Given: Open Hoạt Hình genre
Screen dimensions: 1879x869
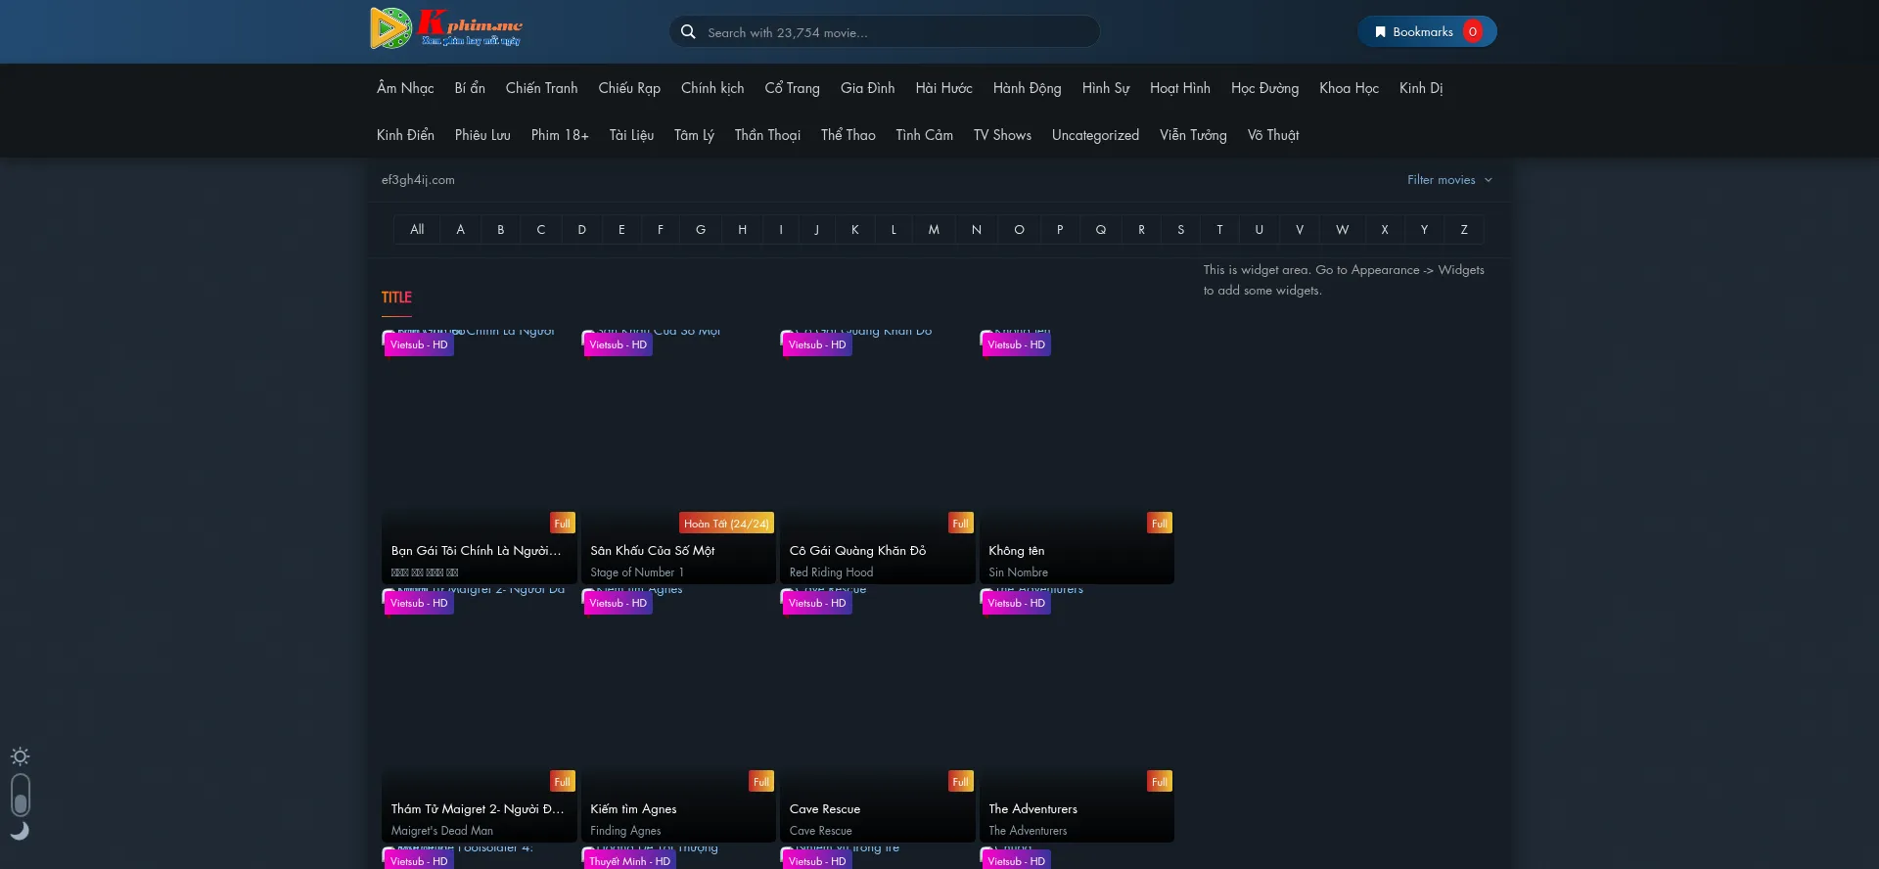Looking at the screenshot, I should pos(1179,88).
